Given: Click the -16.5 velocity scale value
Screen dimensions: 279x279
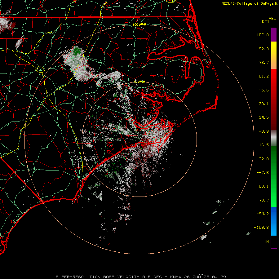Looking at the screenshot, I should [x=263, y=145].
